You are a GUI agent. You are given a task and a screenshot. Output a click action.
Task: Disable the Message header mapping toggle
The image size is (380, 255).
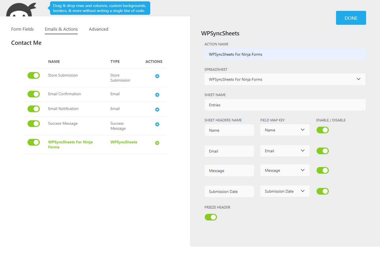click(323, 170)
